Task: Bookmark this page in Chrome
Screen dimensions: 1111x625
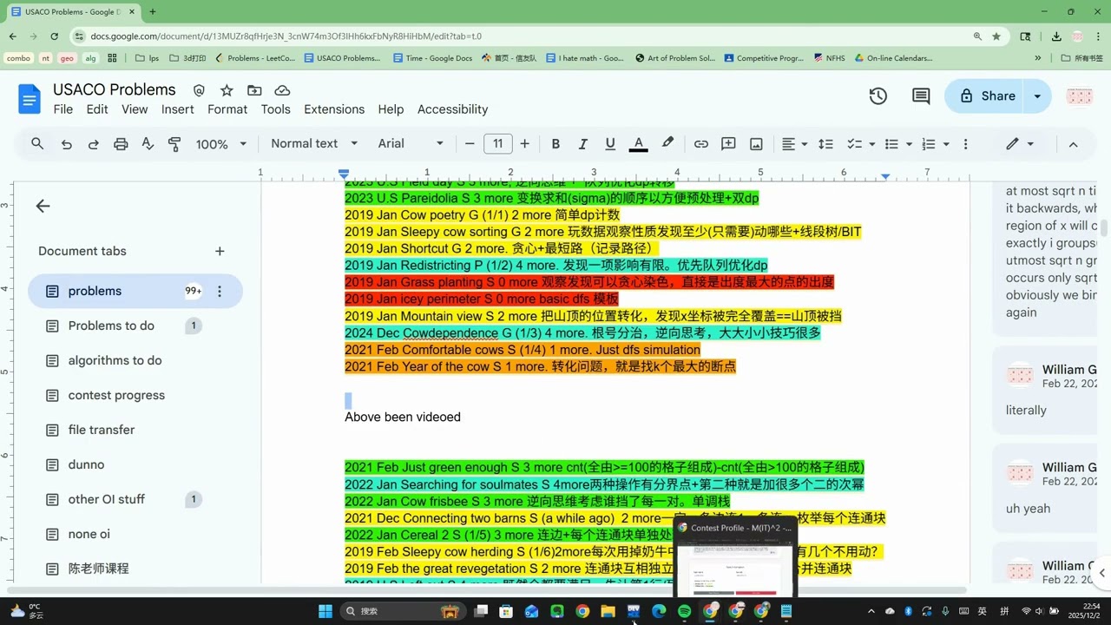Action: click(x=996, y=36)
